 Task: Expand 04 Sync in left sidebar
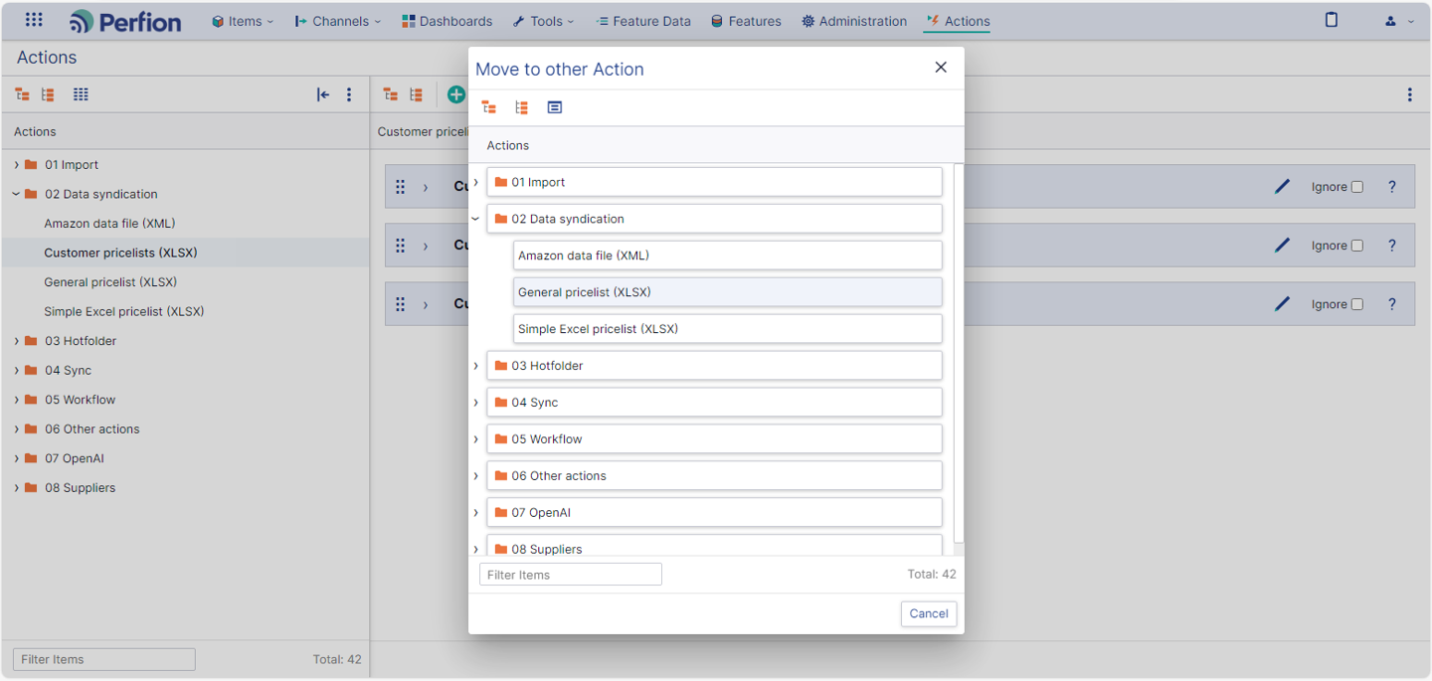pyautogui.click(x=16, y=371)
